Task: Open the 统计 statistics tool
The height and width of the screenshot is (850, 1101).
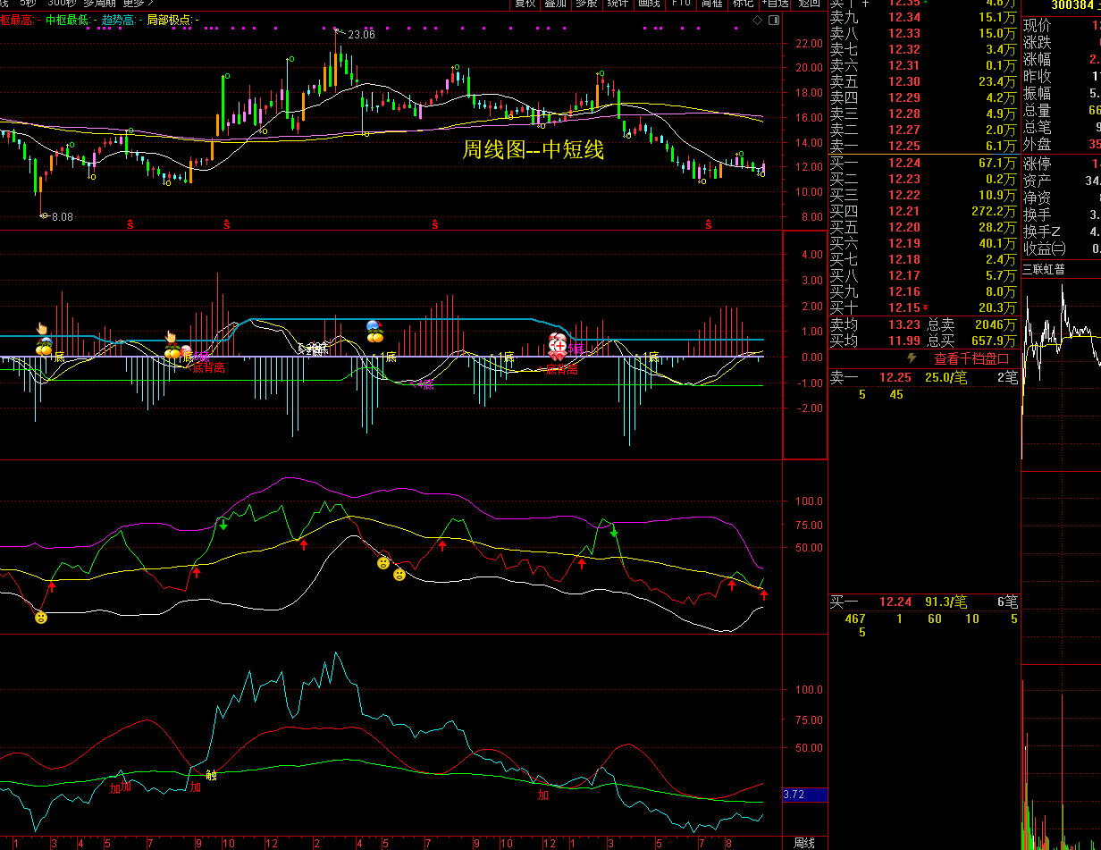Action: (618, 4)
